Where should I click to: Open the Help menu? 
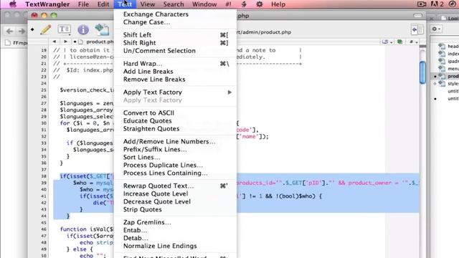278,4
